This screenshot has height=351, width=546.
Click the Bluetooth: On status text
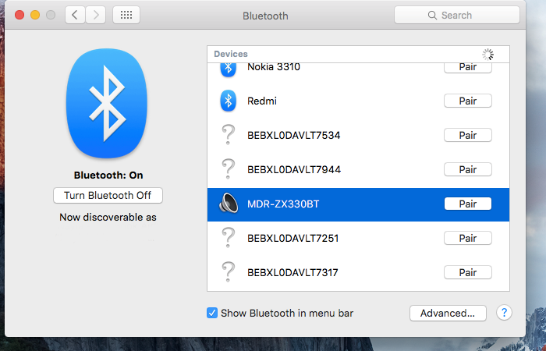tap(108, 175)
